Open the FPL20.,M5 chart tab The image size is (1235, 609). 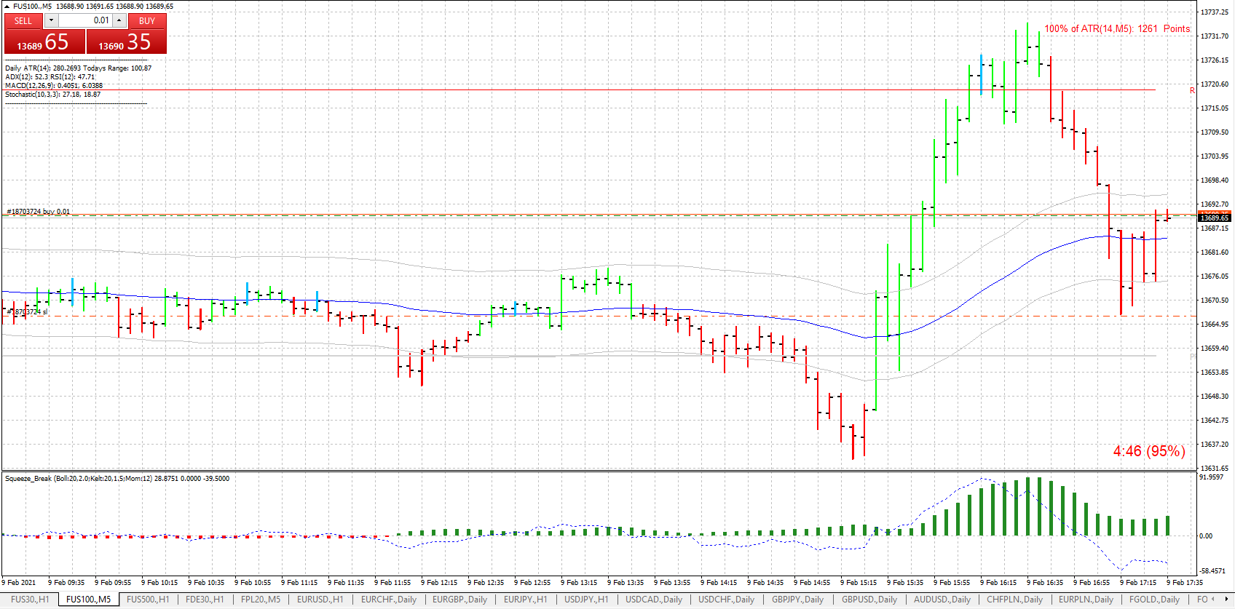[x=261, y=600]
